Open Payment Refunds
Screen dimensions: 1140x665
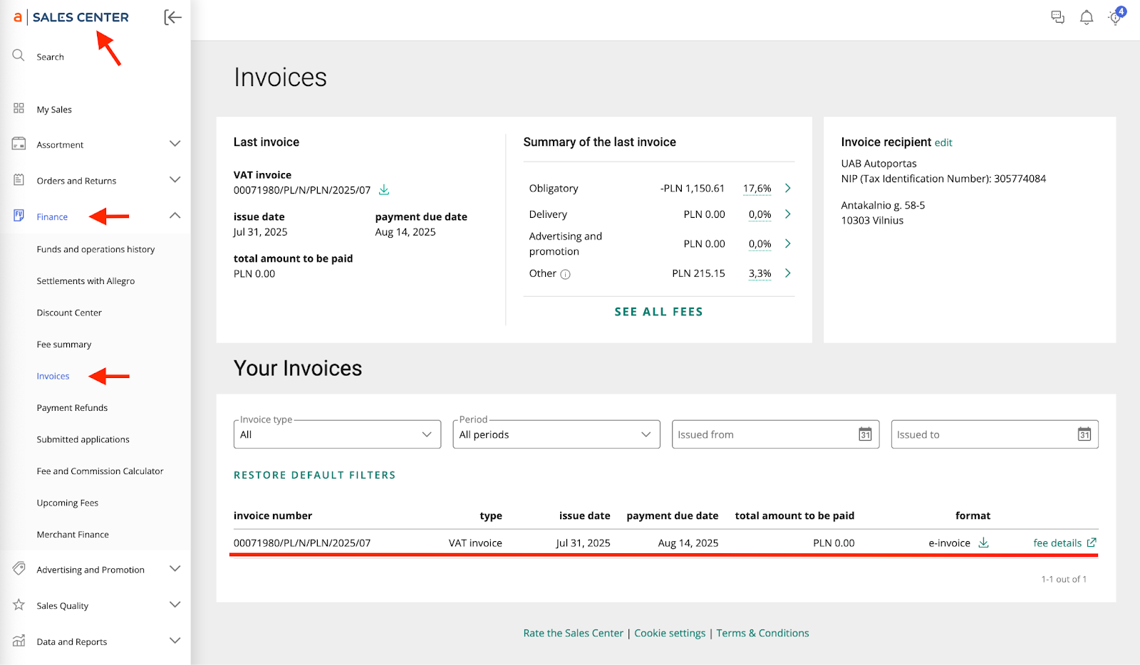pos(72,408)
